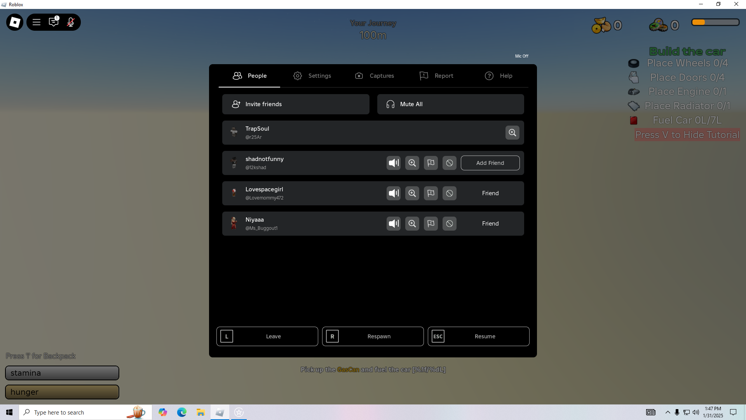
Task: Click the stamina bar
Action: [62, 373]
